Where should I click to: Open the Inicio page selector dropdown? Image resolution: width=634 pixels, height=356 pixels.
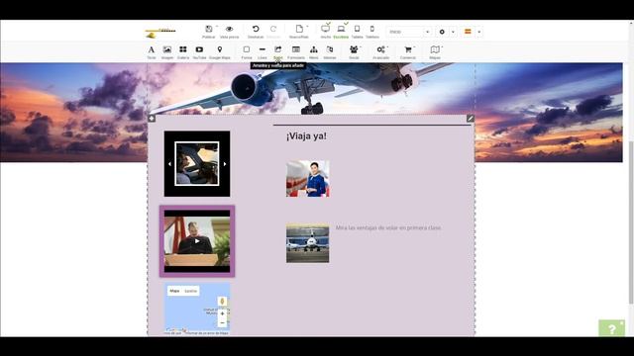point(409,32)
